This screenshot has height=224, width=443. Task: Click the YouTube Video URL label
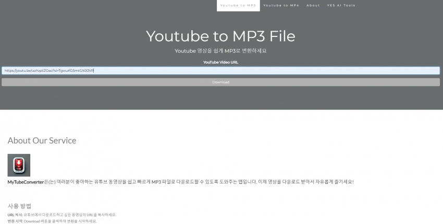[220, 62]
